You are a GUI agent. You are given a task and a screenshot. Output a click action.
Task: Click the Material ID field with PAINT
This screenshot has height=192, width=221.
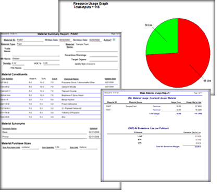[30, 40]
